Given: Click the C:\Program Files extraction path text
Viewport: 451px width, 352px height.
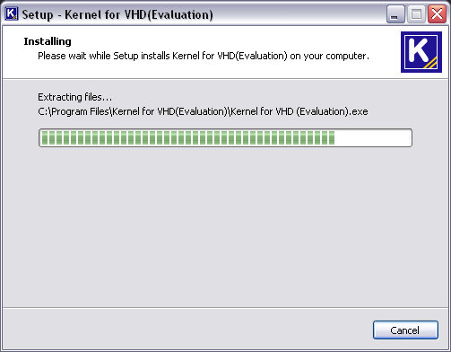Looking at the screenshot, I should [x=203, y=111].
